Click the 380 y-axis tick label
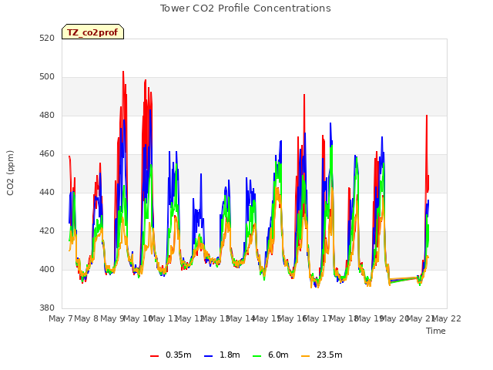Viewport: 493px width, 370px height. [47, 308]
